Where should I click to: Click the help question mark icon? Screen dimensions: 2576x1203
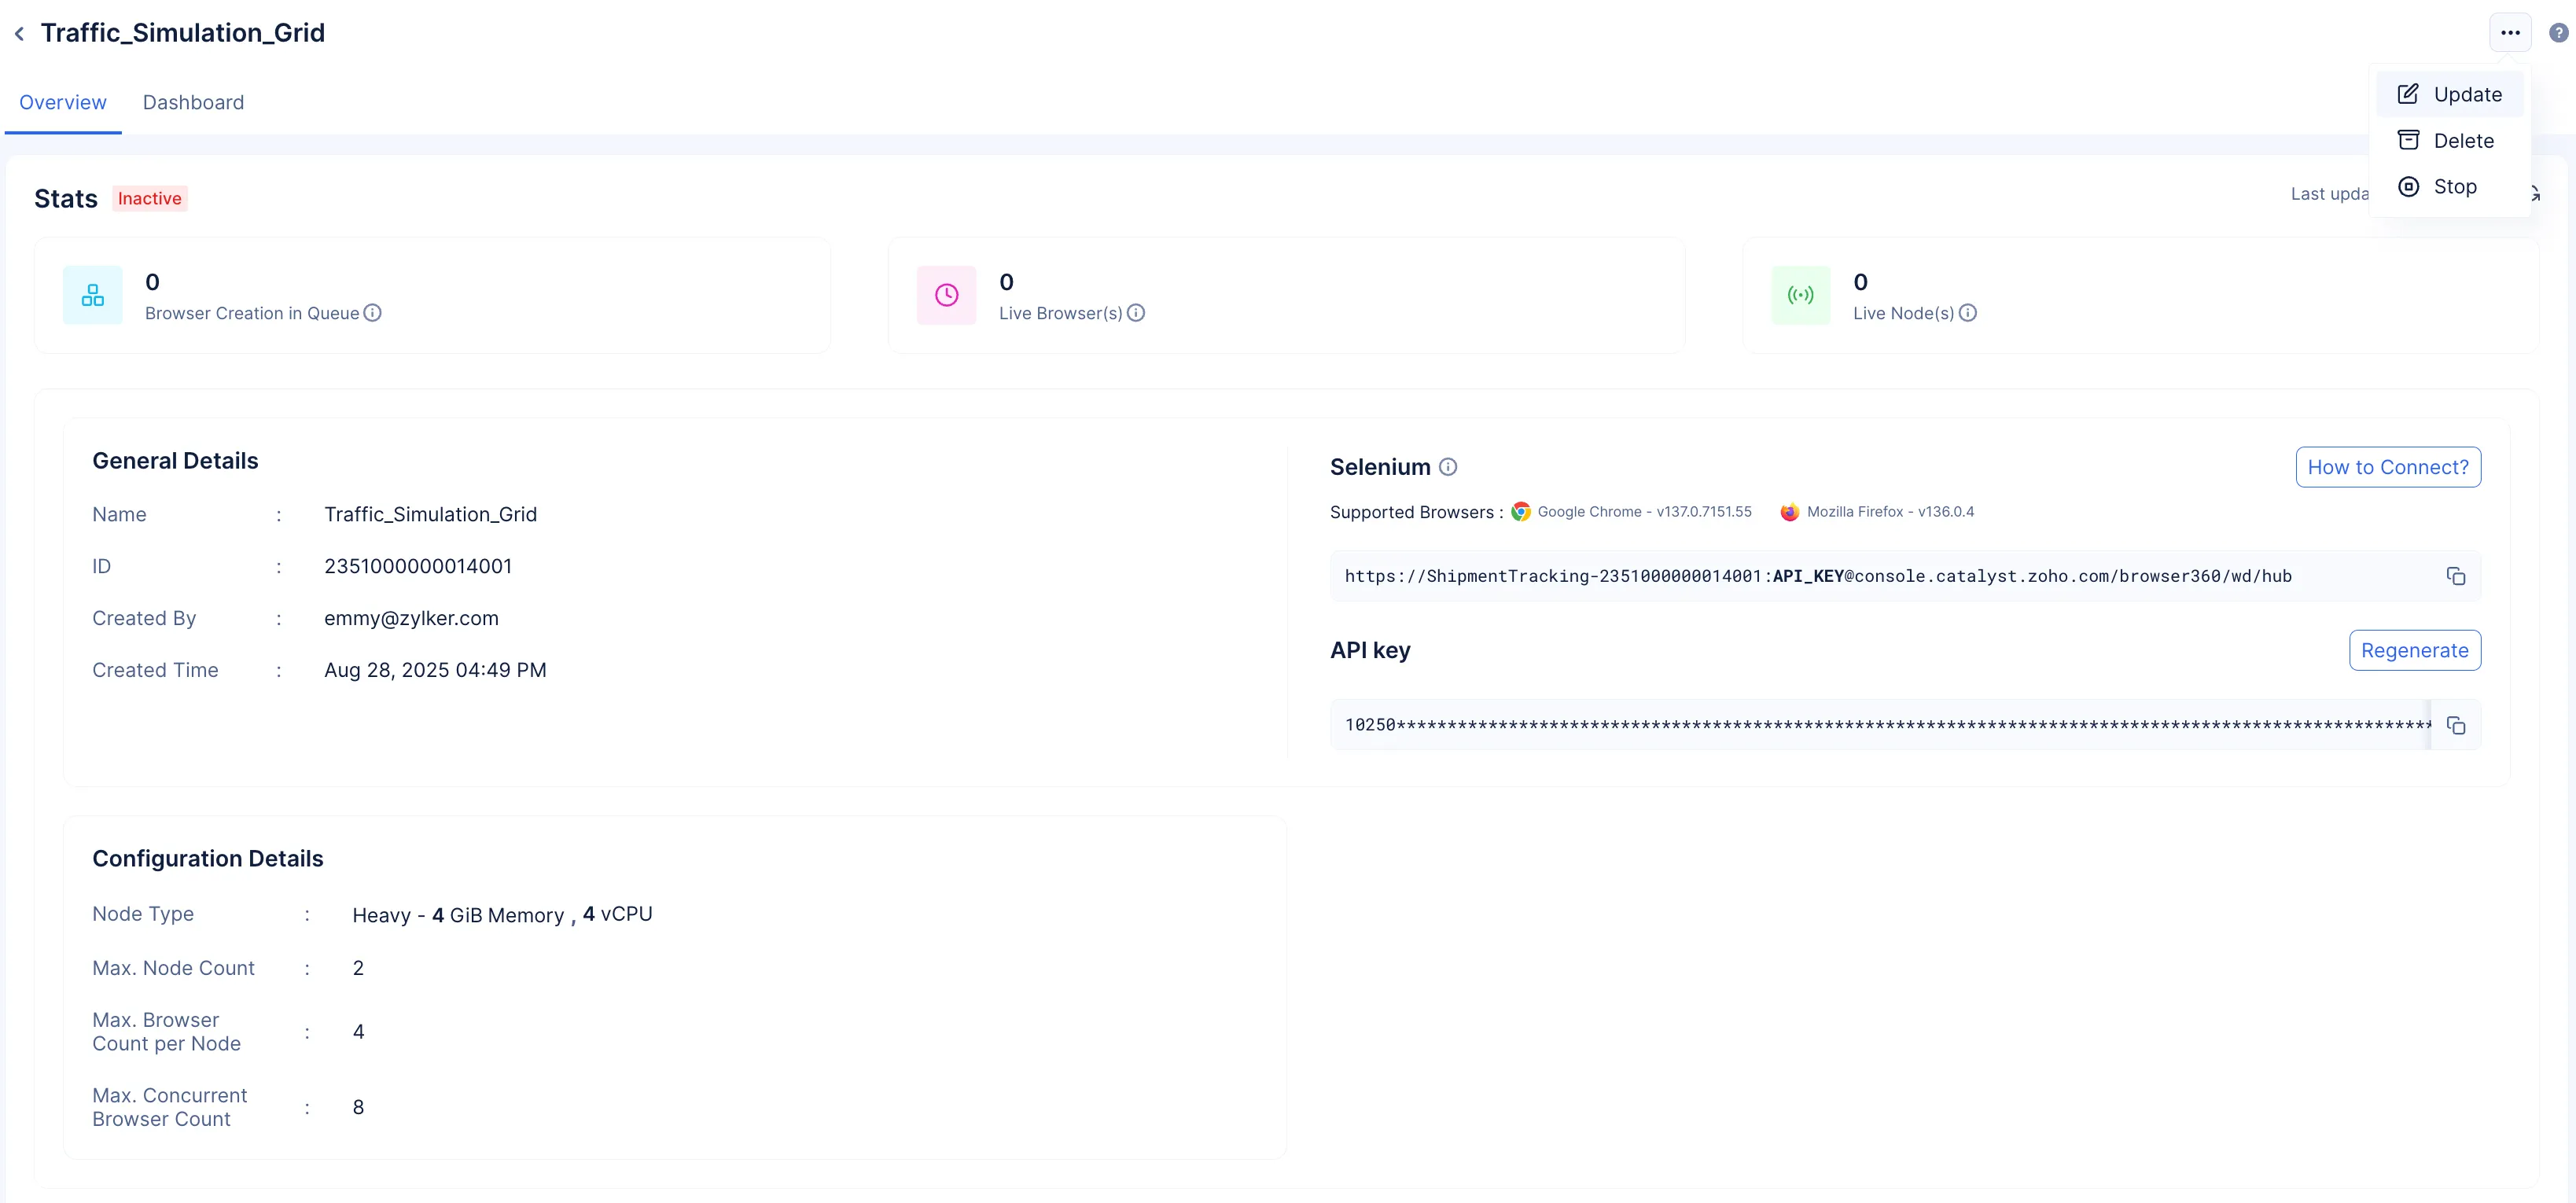click(2558, 33)
